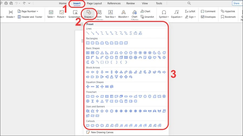Open the Sign dropdown
The width and height of the screenshot is (243, 136).
[x=190, y=17]
